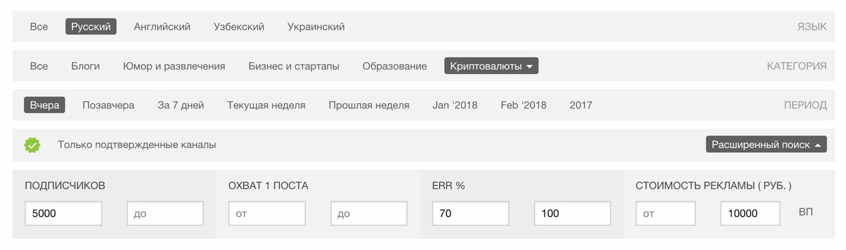Click the ERR % minimum field showing 70
This screenshot has width=846, height=250.
471,214
